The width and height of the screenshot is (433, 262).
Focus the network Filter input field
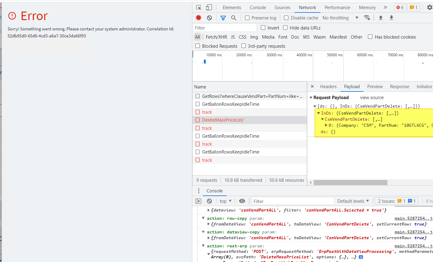[x=225, y=28]
